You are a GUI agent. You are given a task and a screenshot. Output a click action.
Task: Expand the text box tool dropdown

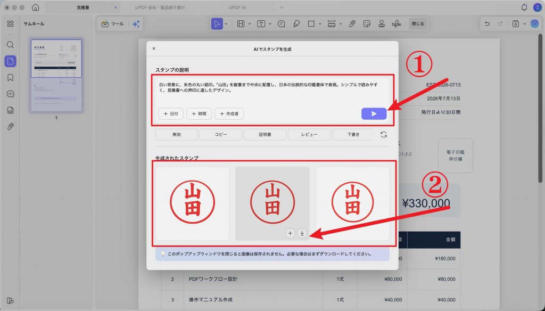click(x=270, y=24)
